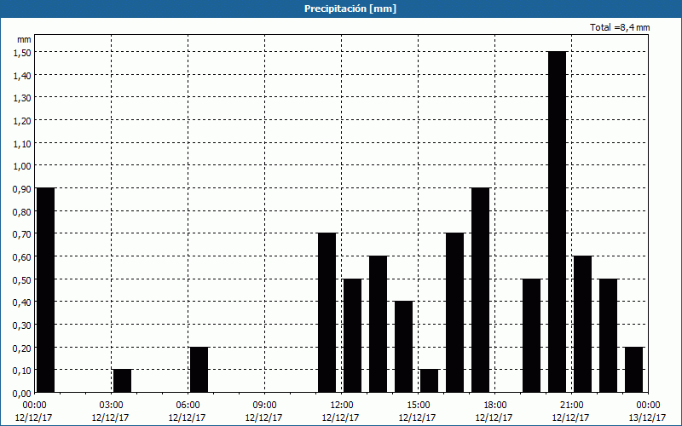Image resolution: width=682 pixels, height=426 pixels.
Task: Click the 00:00 label above 12/12/17
Action: 34,406
